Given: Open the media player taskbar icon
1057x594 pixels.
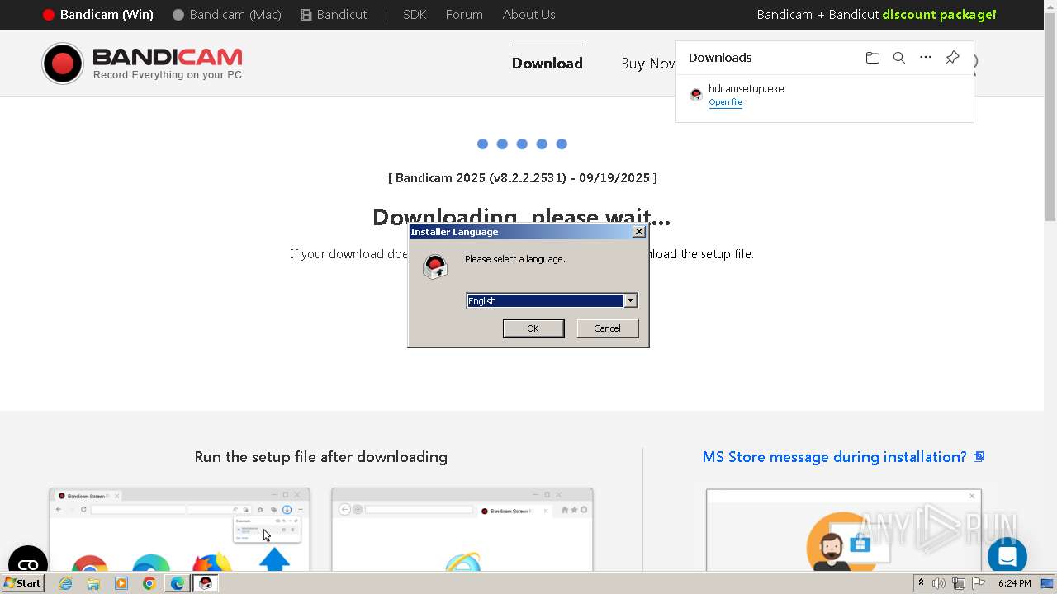Looking at the screenshot, I should (121, 583).
